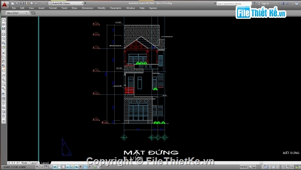301x170 pixels.
Task: Click the binoculars search icon
Action: [x=254, y=3]
